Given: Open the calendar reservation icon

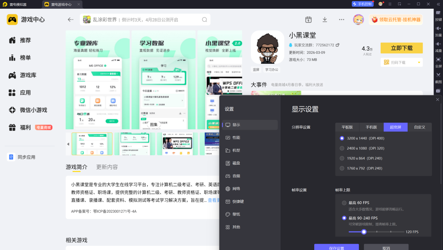Looking at the screenshot, I should (308, 20).
